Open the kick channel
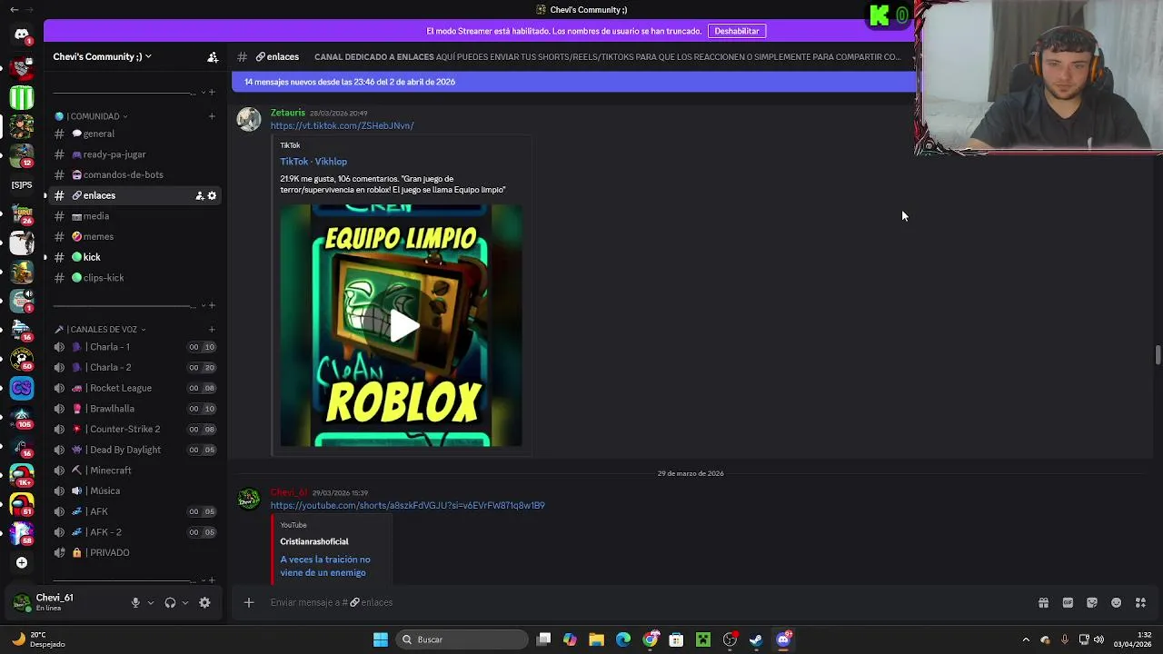This screenshot has width=1163, height=654. pyautogui.click(x=134, y=257)
